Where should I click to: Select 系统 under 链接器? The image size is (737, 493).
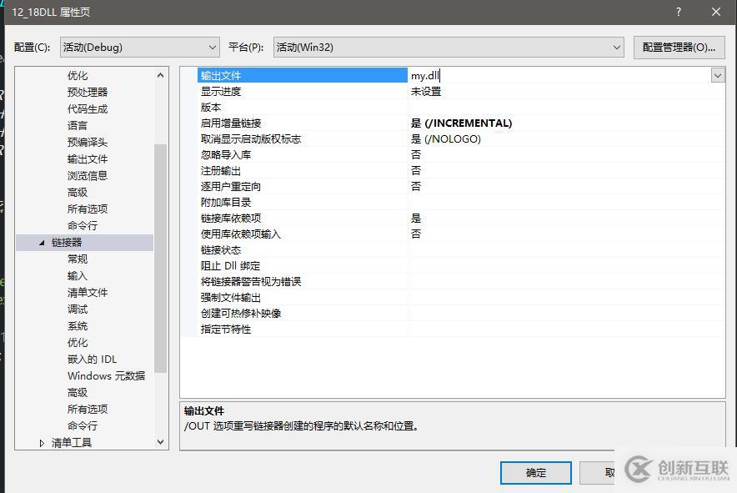point(77,326)
